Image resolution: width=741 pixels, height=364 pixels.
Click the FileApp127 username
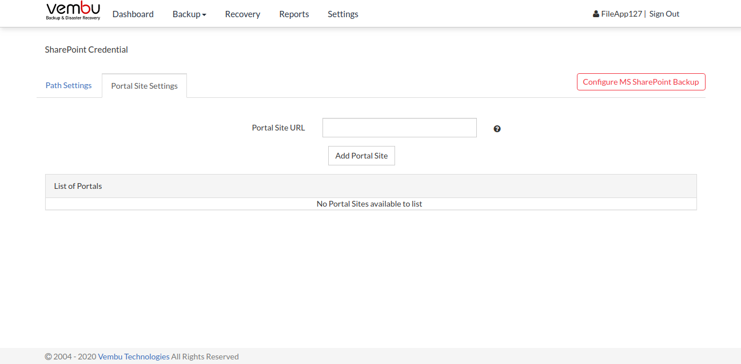[622, 14]
